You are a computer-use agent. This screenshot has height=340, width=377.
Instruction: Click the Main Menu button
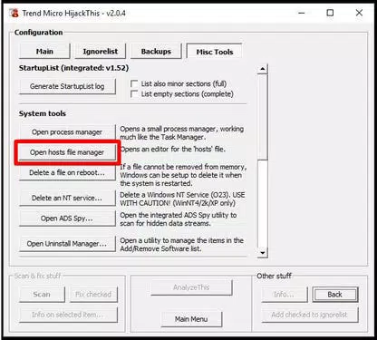coord(191,319)
